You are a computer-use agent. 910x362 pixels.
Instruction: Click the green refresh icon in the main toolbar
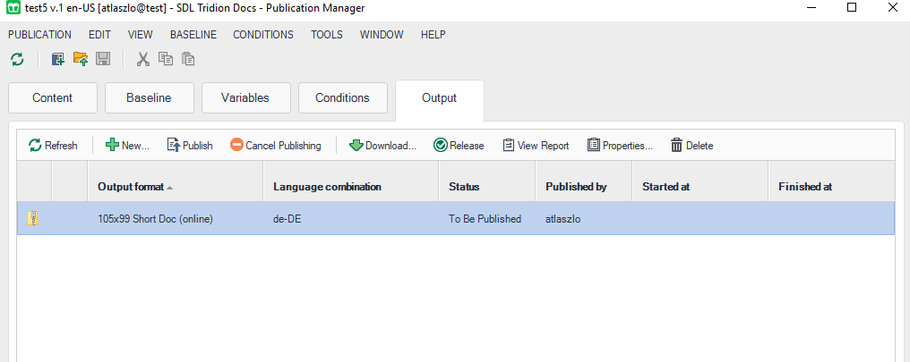click(17, 59)
